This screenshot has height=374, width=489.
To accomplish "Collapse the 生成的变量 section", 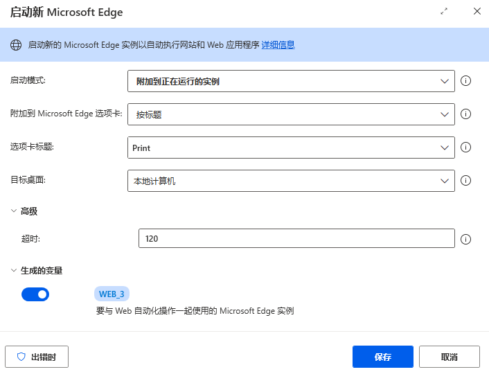I will tap(14, 270).
